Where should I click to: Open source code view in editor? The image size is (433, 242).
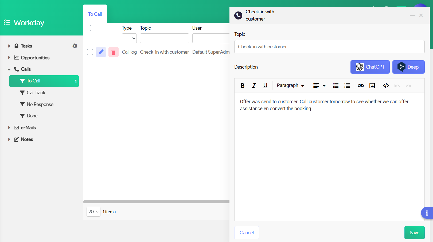pos(386,86)
